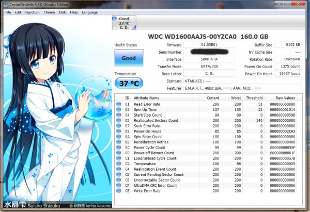
Task: Open the Language menu
Action: [x=89, y=11]
